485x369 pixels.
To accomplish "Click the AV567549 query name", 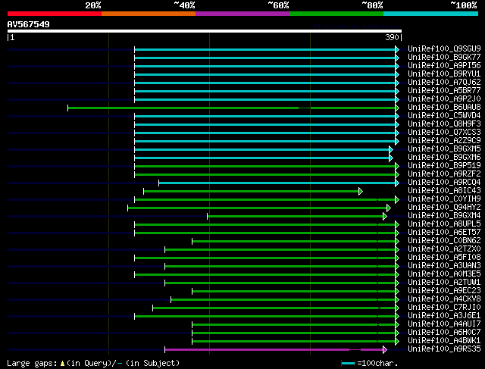I will click(x=28, y=24).
